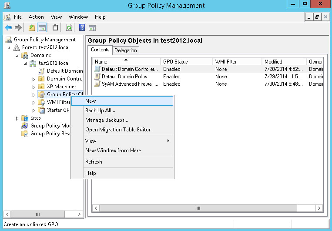This screenshot has height=231, width=332.
Task: Collapse the Forest: test2012.local node
Action: tap(9, 47)
